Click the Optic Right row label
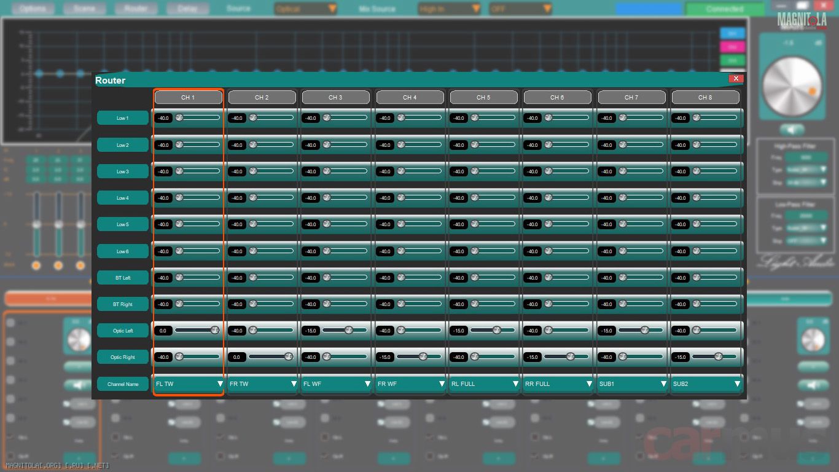Image resolution: width=839 pixels, height=472 pixels. click(x=123, y=357)
